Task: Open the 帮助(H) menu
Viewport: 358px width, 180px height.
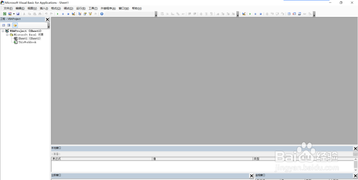Action: [137, 9]
